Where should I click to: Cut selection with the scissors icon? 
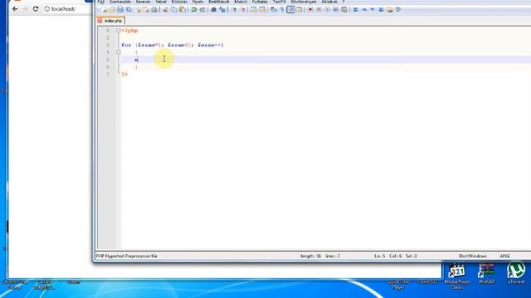click(166, 10)
